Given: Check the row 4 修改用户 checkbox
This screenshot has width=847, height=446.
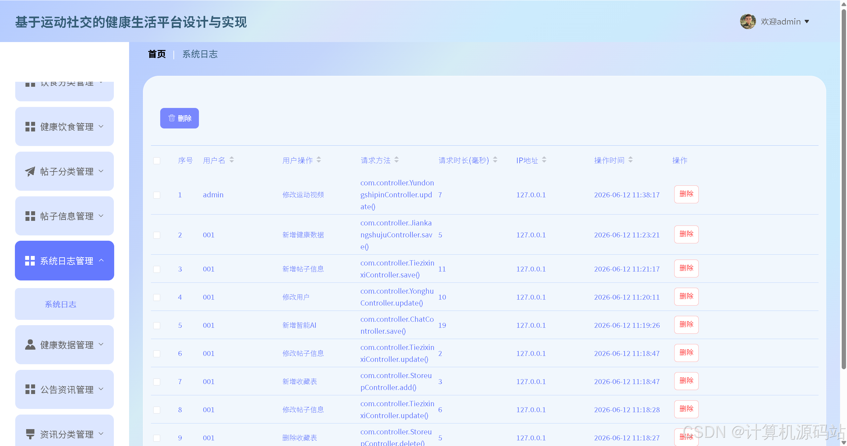Looking at the screenshot, I should pyautogui.click(x=157, y=297).
